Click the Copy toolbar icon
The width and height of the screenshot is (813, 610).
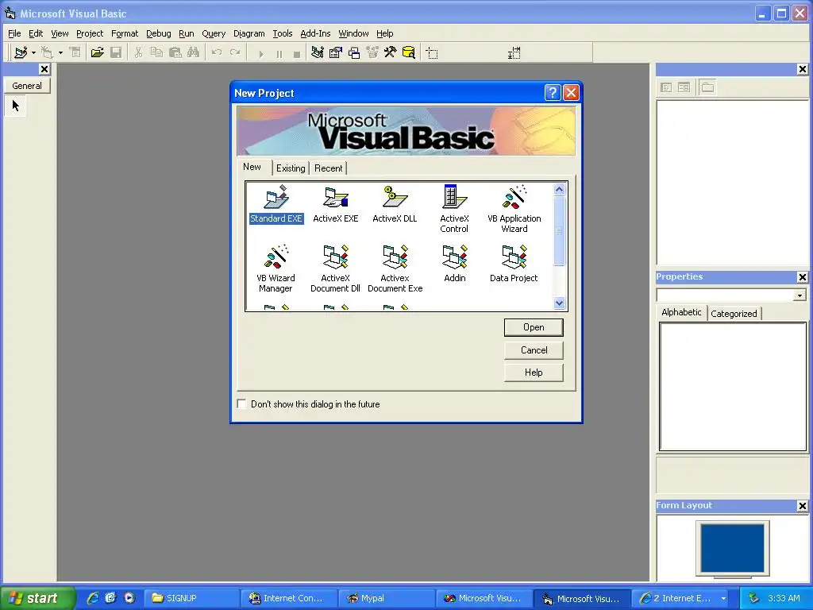click(156, 52)
